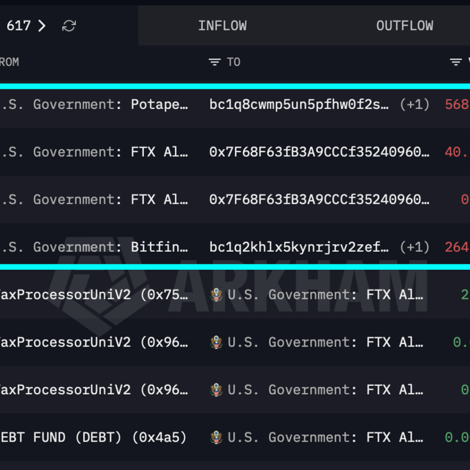Refresh the transactions list
This screenshot has height=470, width=470.
pos(69,26)
